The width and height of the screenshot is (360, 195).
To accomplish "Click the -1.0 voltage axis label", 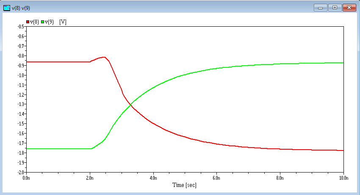I will click(21, 75).
